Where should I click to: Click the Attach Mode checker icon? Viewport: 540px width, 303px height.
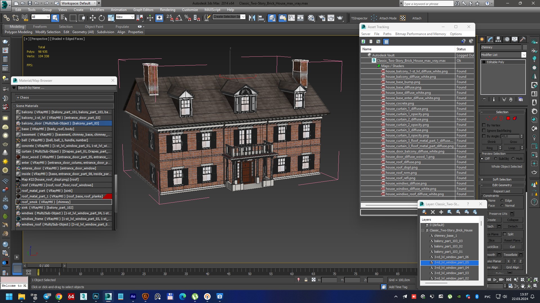[x=403, y=18]
